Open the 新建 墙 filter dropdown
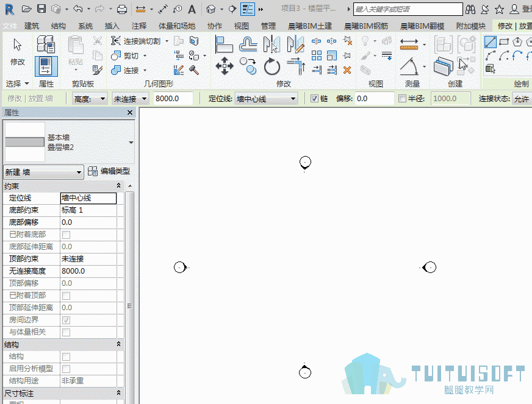 coord(43,172)
